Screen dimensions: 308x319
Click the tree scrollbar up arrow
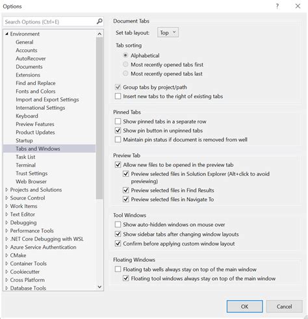[99, 34]
